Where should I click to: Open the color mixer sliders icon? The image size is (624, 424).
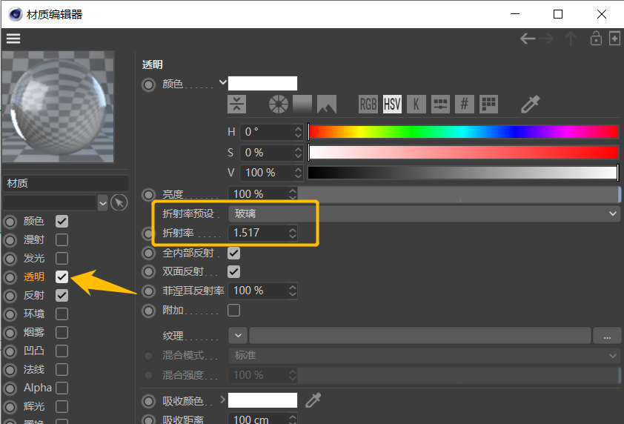click(x=440, y=105)
